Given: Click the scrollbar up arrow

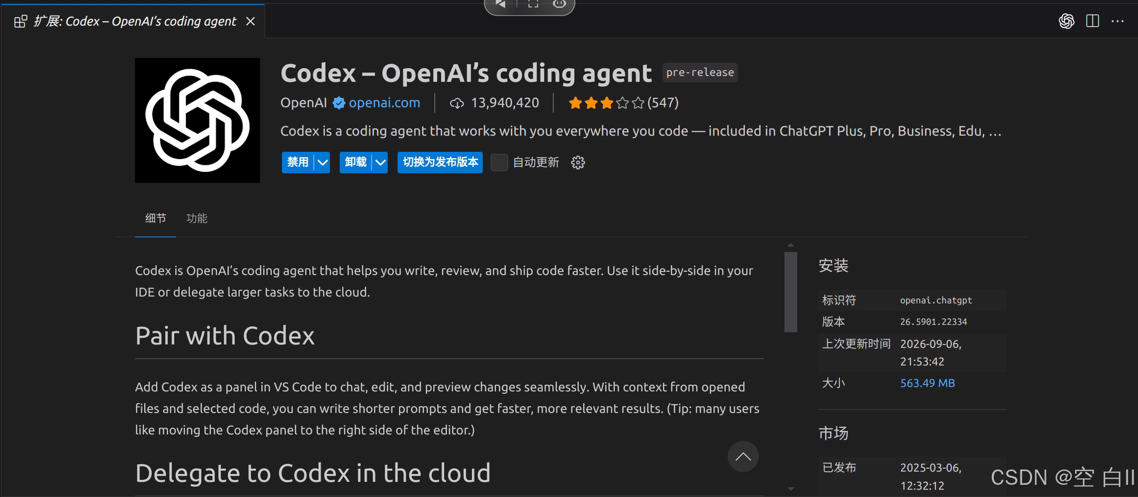Looking at the screenshot, I should point(791,245).
